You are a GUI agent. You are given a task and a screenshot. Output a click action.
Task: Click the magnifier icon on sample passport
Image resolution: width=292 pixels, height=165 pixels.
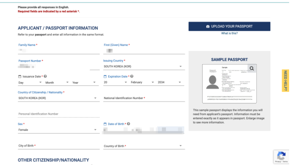(x=252, y=69)
